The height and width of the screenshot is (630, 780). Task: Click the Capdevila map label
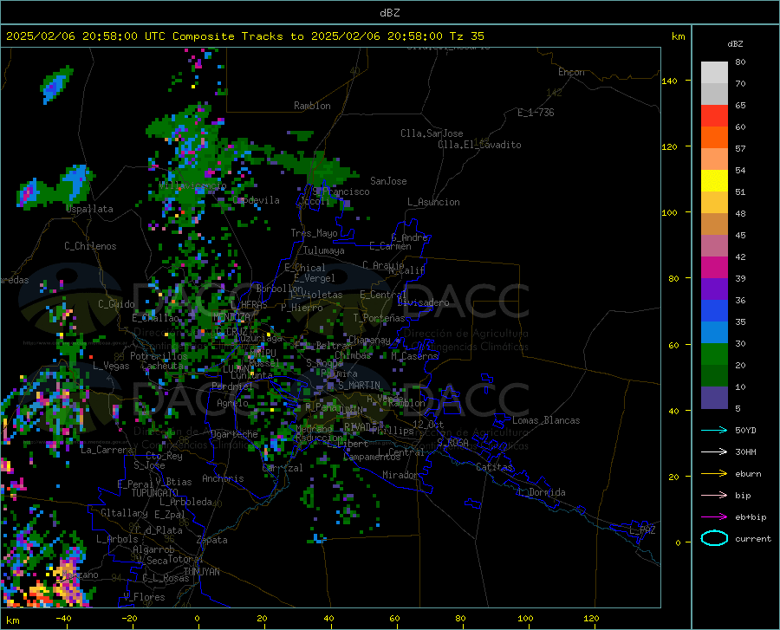(x=256, y=200)
